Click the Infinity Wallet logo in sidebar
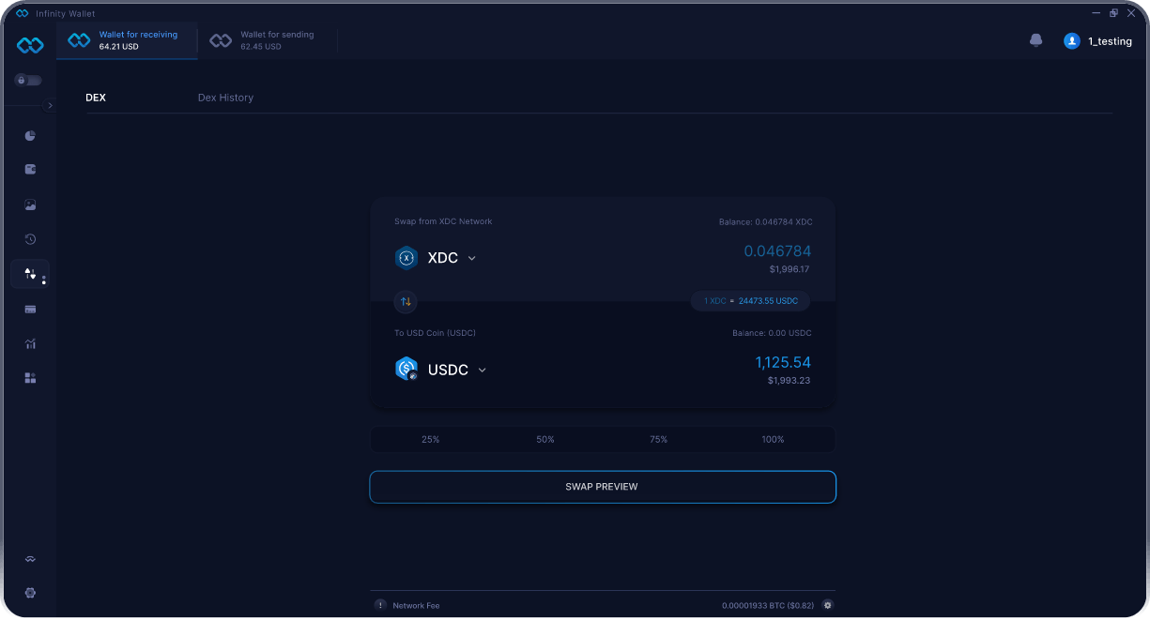 30,45
